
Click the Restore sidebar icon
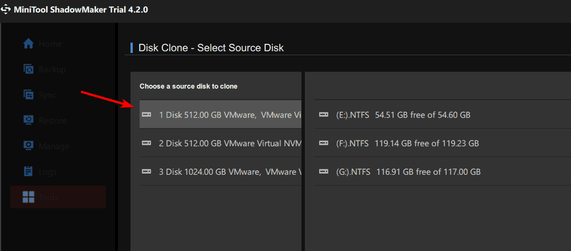tap(28, 121)
